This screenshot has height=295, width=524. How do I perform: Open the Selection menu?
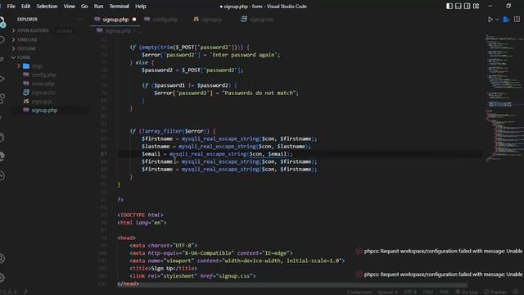coord(47,6)
